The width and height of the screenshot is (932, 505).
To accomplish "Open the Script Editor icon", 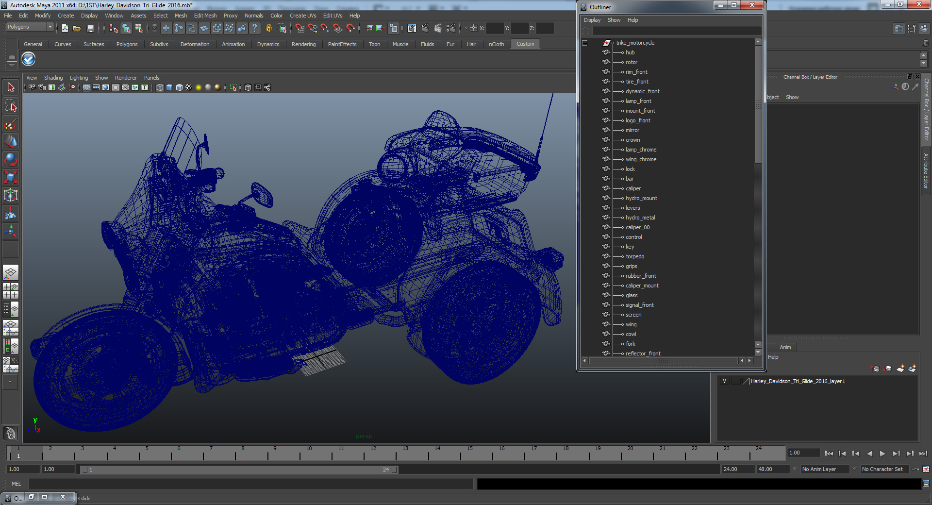I will tap(926, 484).
